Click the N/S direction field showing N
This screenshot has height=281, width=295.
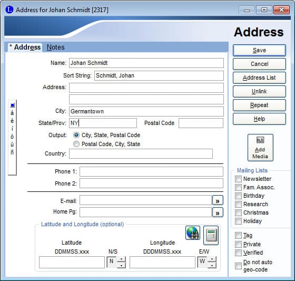point(112,262)
